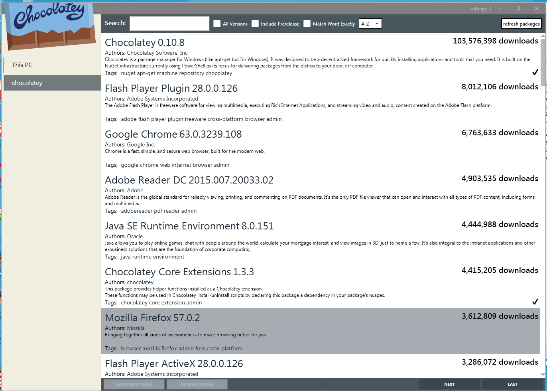Click into the Search text field
The image size is (547, 391).
(x=169, y=24)
